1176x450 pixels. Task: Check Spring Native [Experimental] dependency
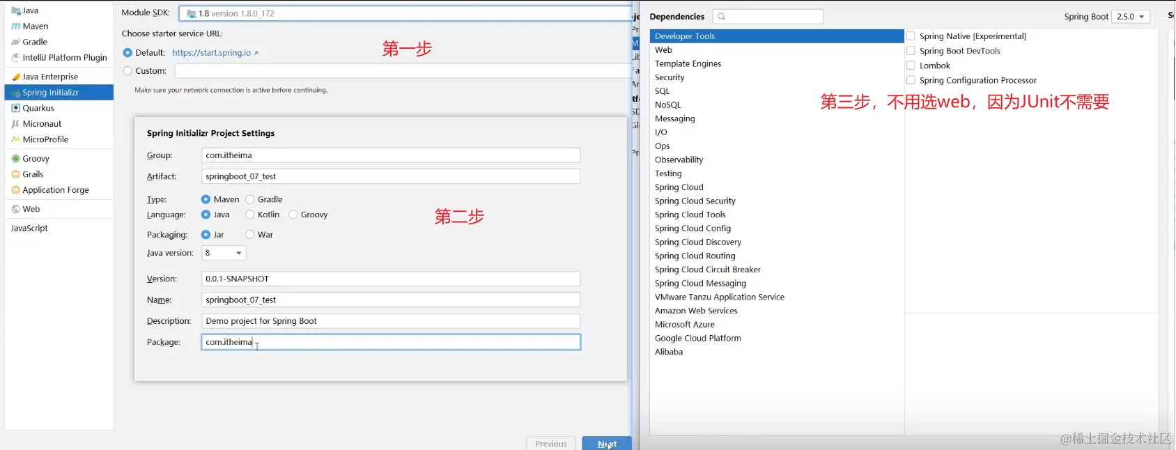click(911, 36)
